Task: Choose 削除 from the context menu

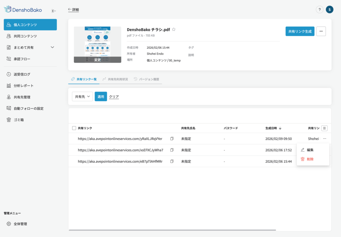Action: click(310, 159)
